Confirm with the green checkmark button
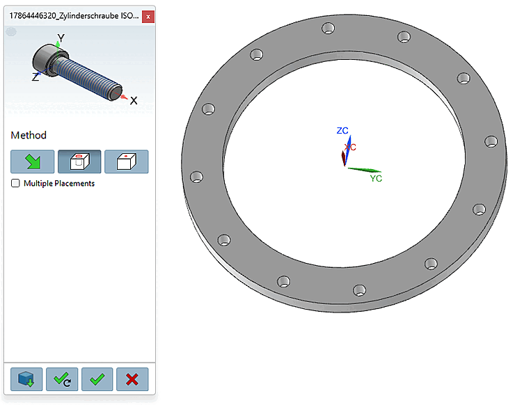The height and width of the screenshot is (405, 522). [x=97, y=379]
